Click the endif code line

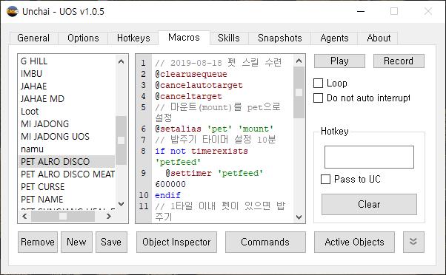point(168,195)
